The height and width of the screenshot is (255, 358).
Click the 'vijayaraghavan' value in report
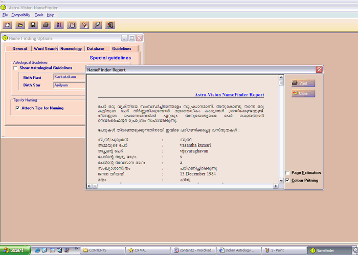coord(194,151)
